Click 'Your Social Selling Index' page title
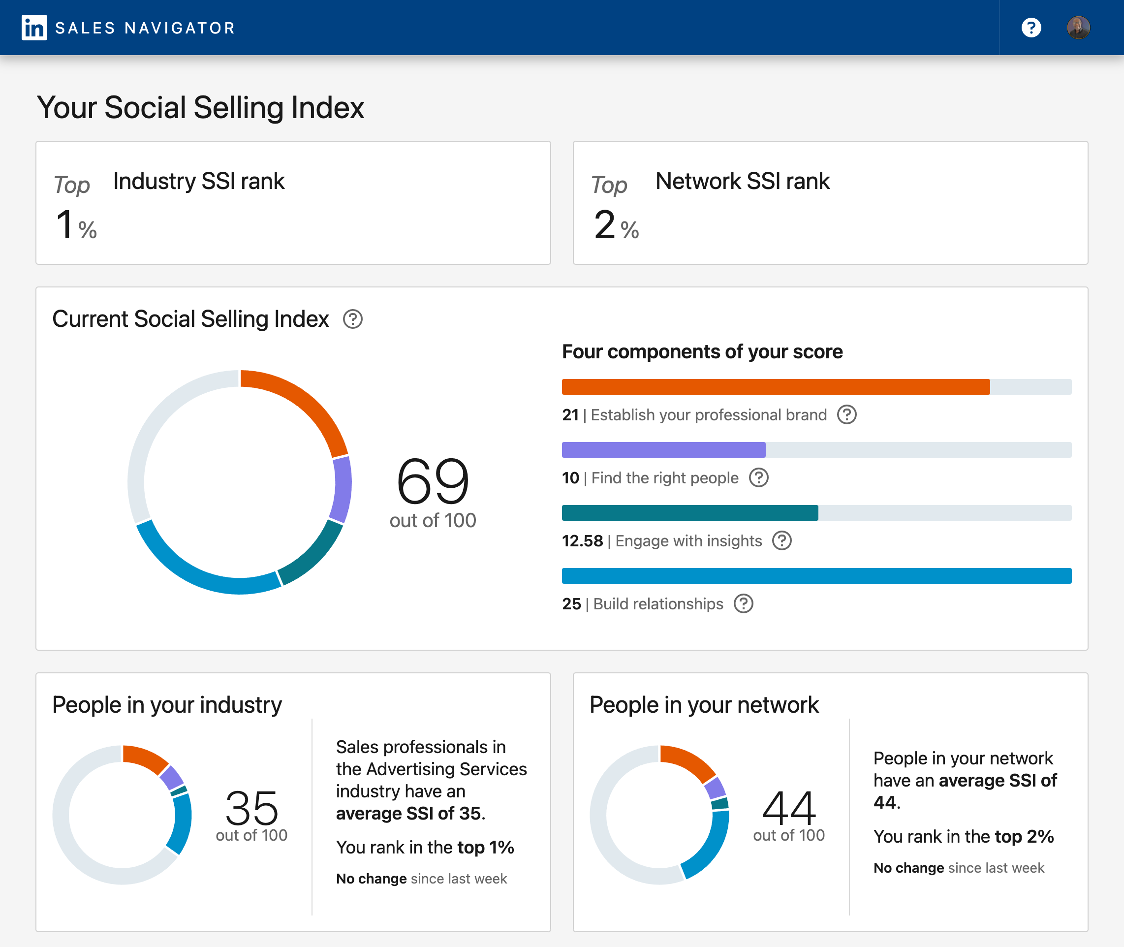 tap(201, 107)
